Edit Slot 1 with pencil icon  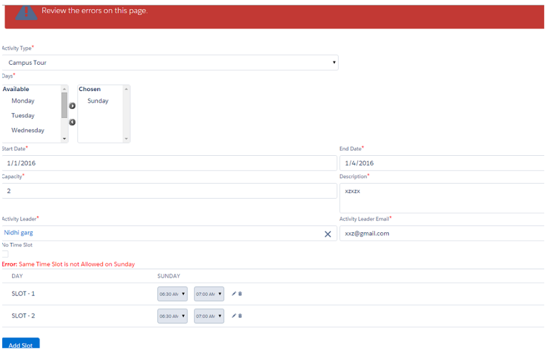tap(234, 294)
